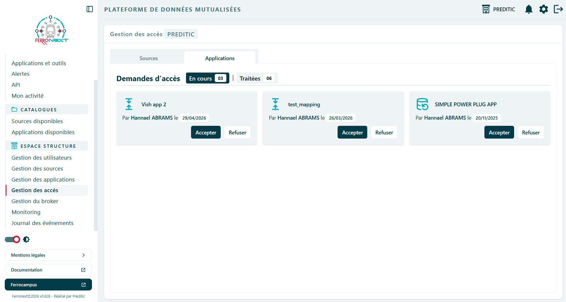Click the Mentions légales button
Image resolution: width=566 pixels, height=302 pixels.
[48, 255]
